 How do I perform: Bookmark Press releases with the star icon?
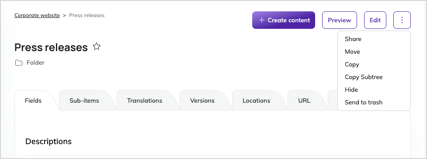97,47
